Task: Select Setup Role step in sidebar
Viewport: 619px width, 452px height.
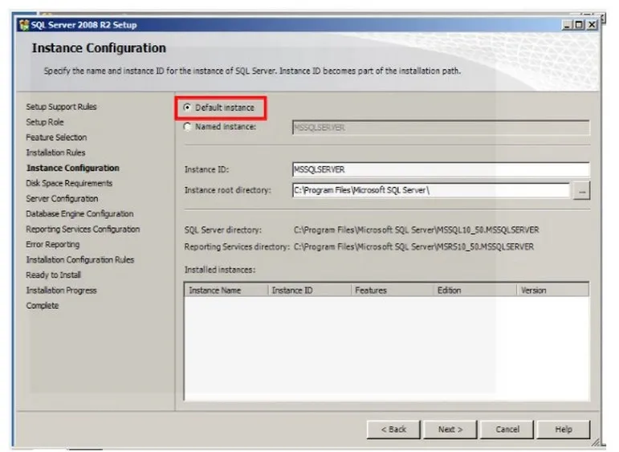Action: tap(45, 122)
